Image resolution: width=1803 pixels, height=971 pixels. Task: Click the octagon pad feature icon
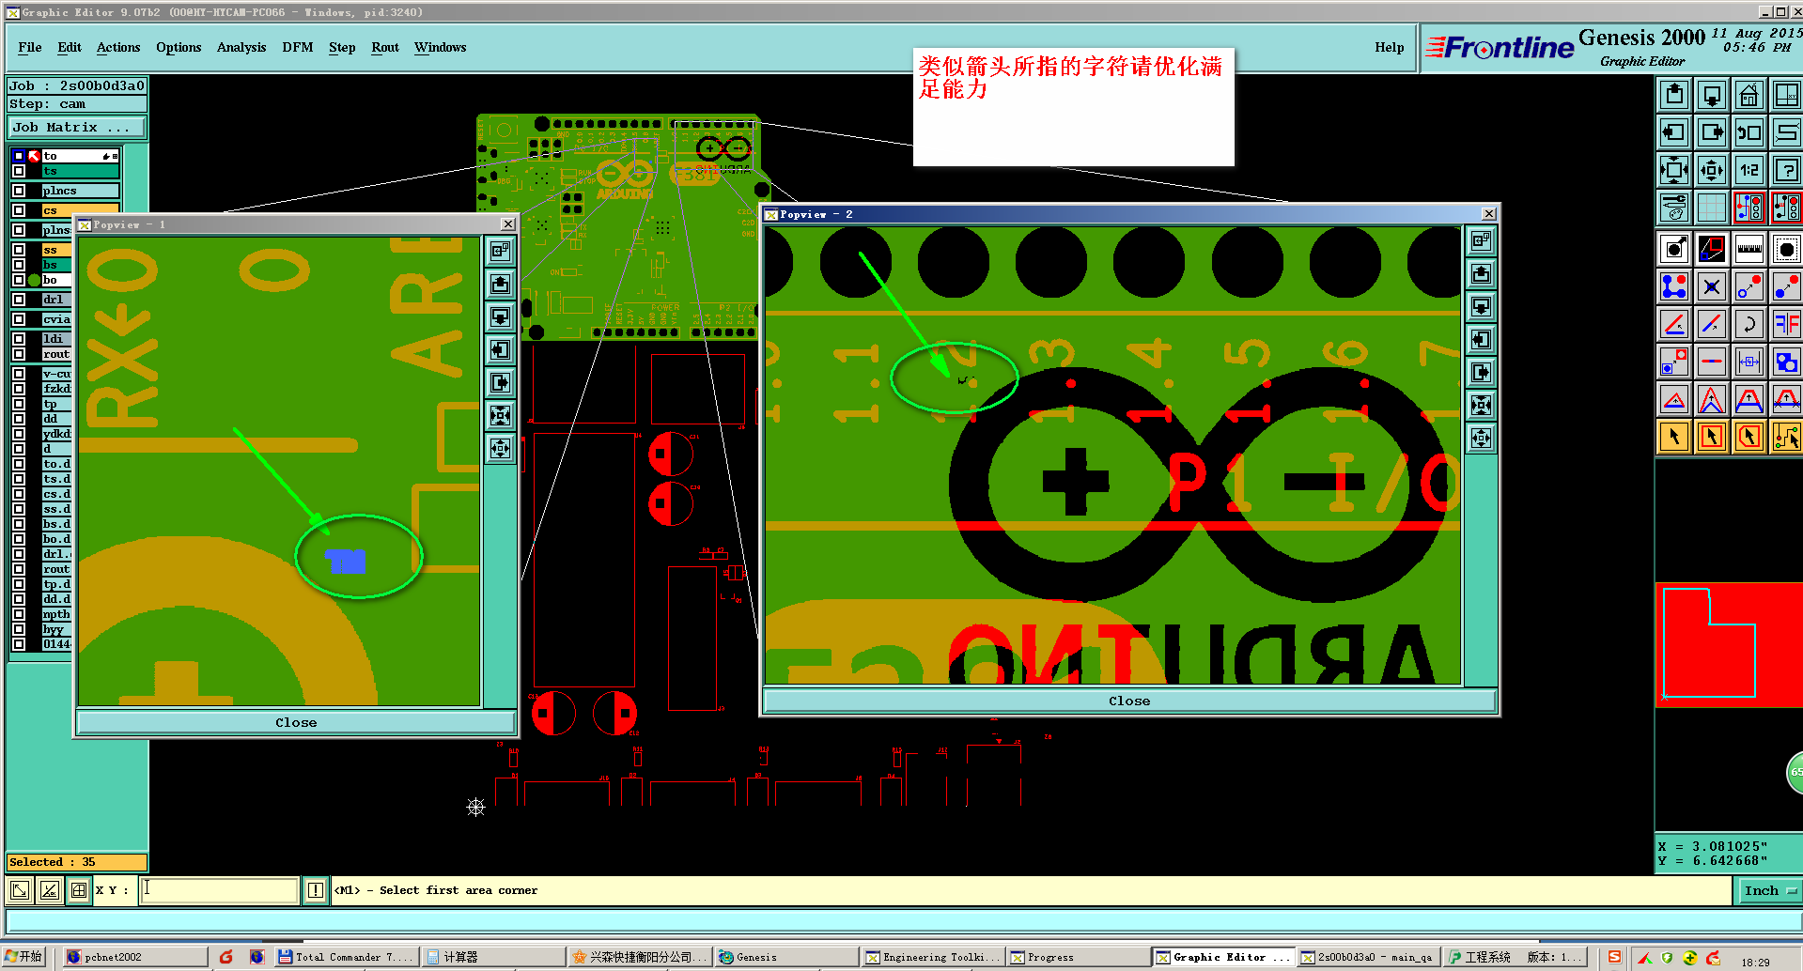1786,249
